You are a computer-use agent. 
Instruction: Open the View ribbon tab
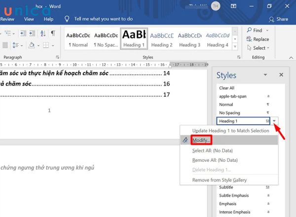coord(29,19)
